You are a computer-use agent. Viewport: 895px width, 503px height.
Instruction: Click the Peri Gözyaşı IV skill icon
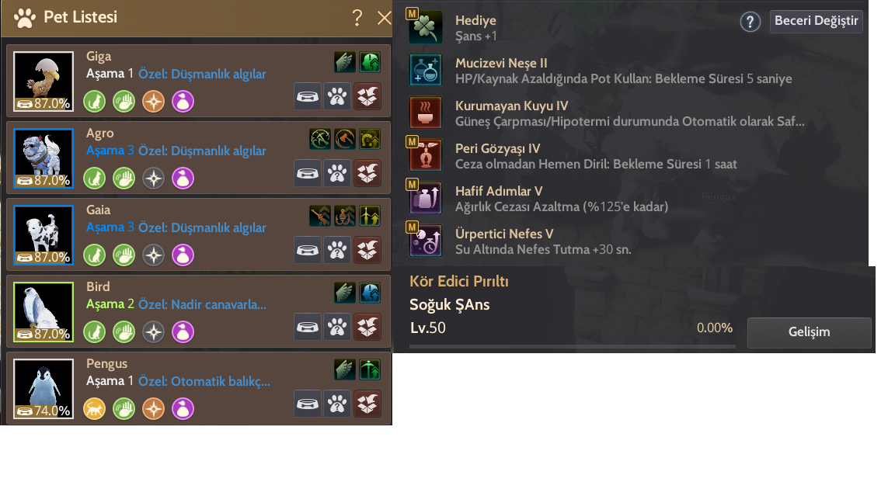coord(426,155)
